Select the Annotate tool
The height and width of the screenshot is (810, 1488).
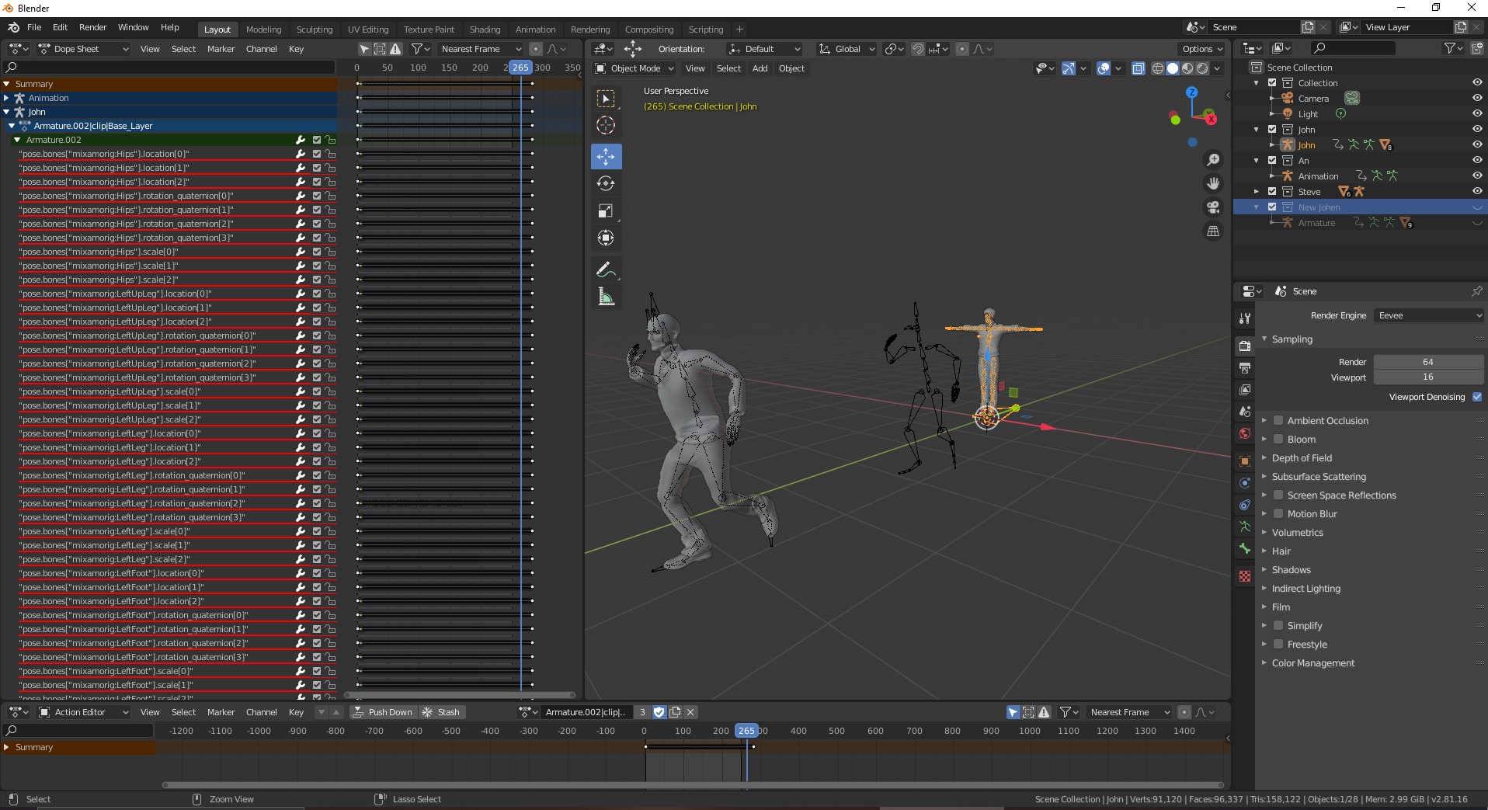[606, 270]
